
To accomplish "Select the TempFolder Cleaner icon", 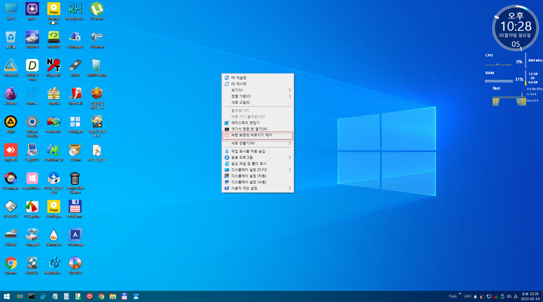I will click(x=75, y=183).
